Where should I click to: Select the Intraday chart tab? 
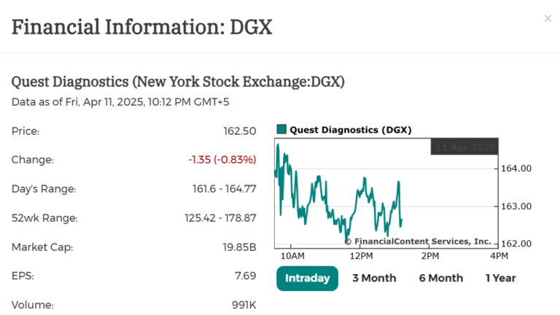pos(307,278)
